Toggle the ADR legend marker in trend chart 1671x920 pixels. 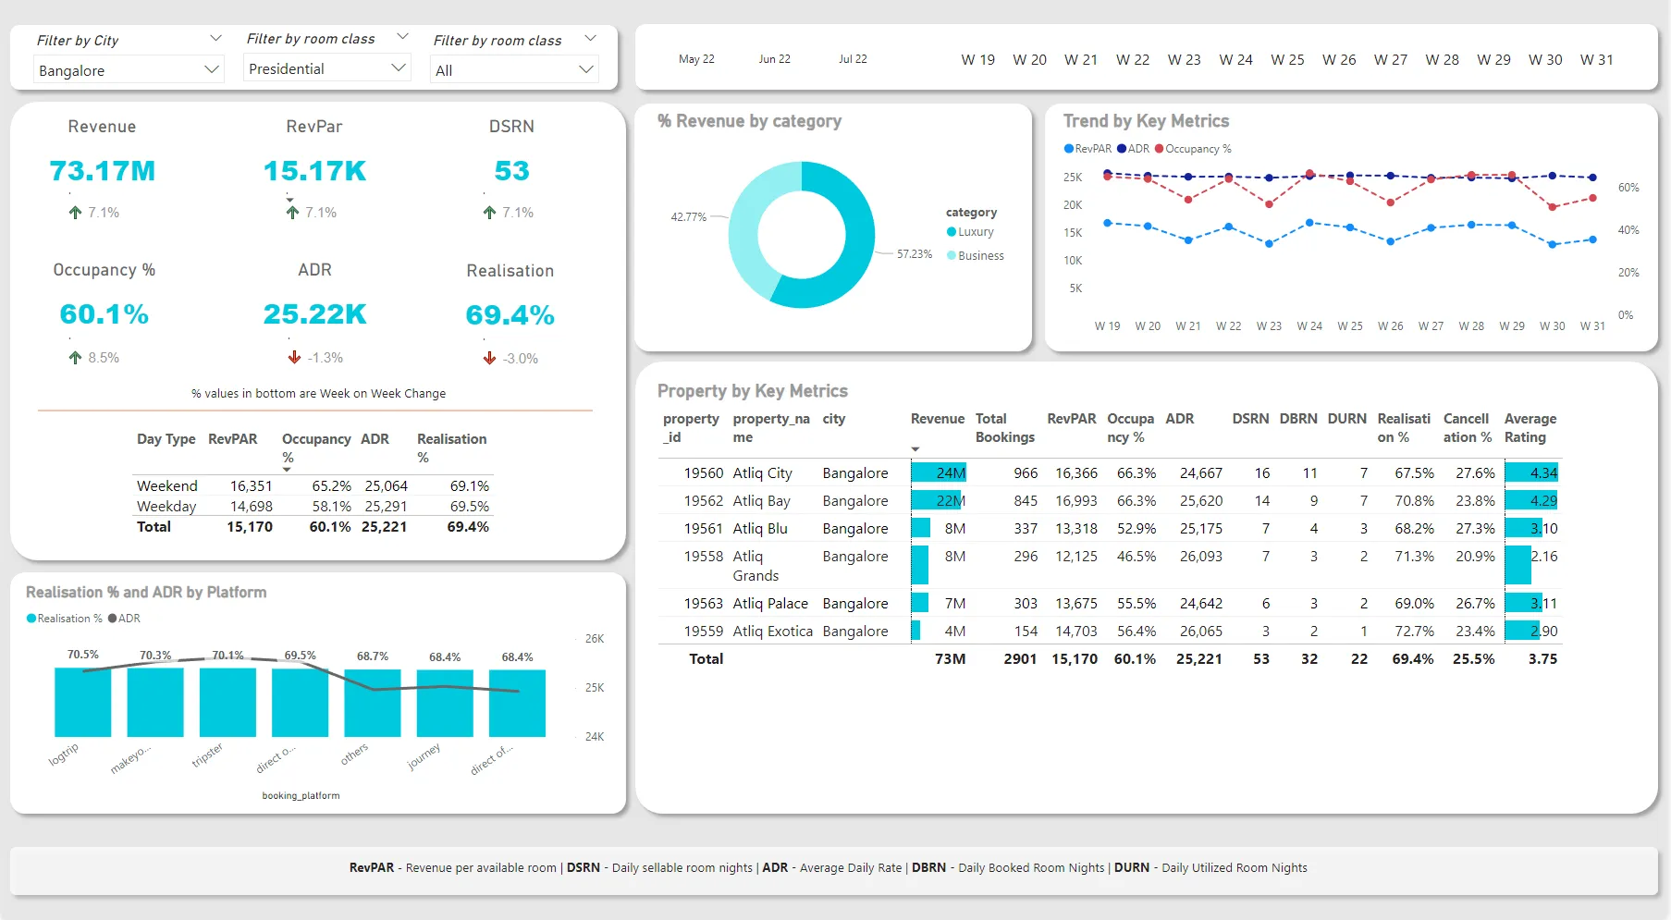pyautogui.click(x=1122, y=149)
